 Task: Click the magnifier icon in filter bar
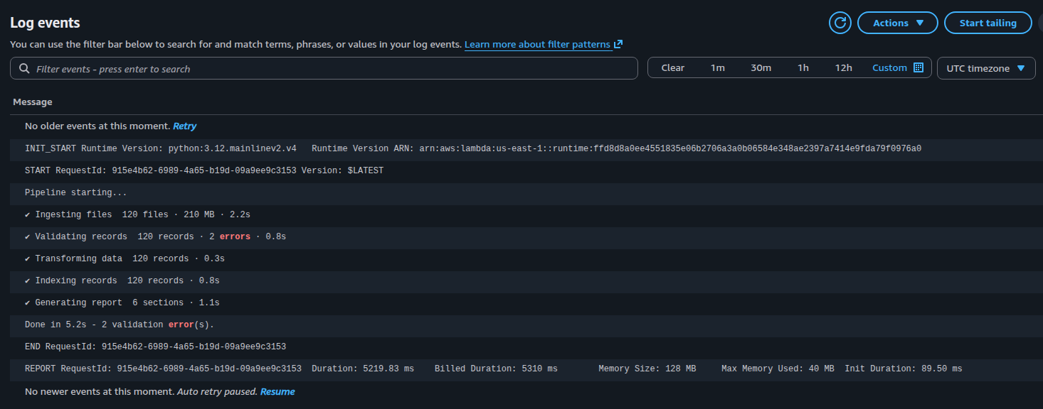(x=24, y=68)
